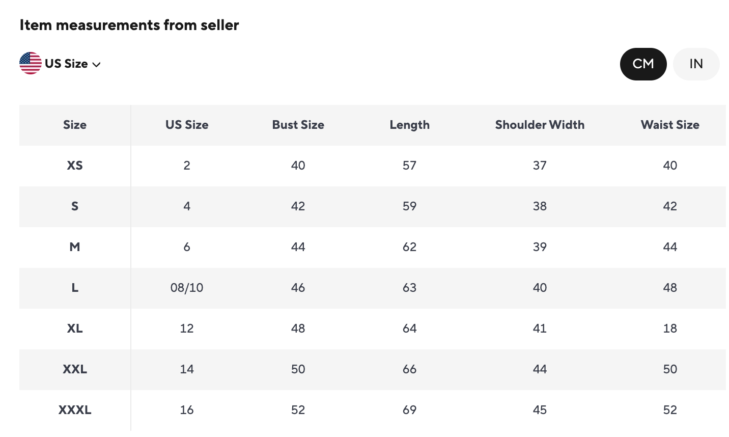Switch measurements to CM
The width and height of the screenshot is (729, 437).
(643, 64)
